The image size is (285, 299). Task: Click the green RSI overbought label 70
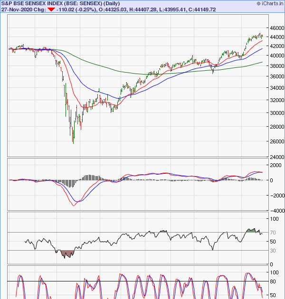(x=273, y=233)
